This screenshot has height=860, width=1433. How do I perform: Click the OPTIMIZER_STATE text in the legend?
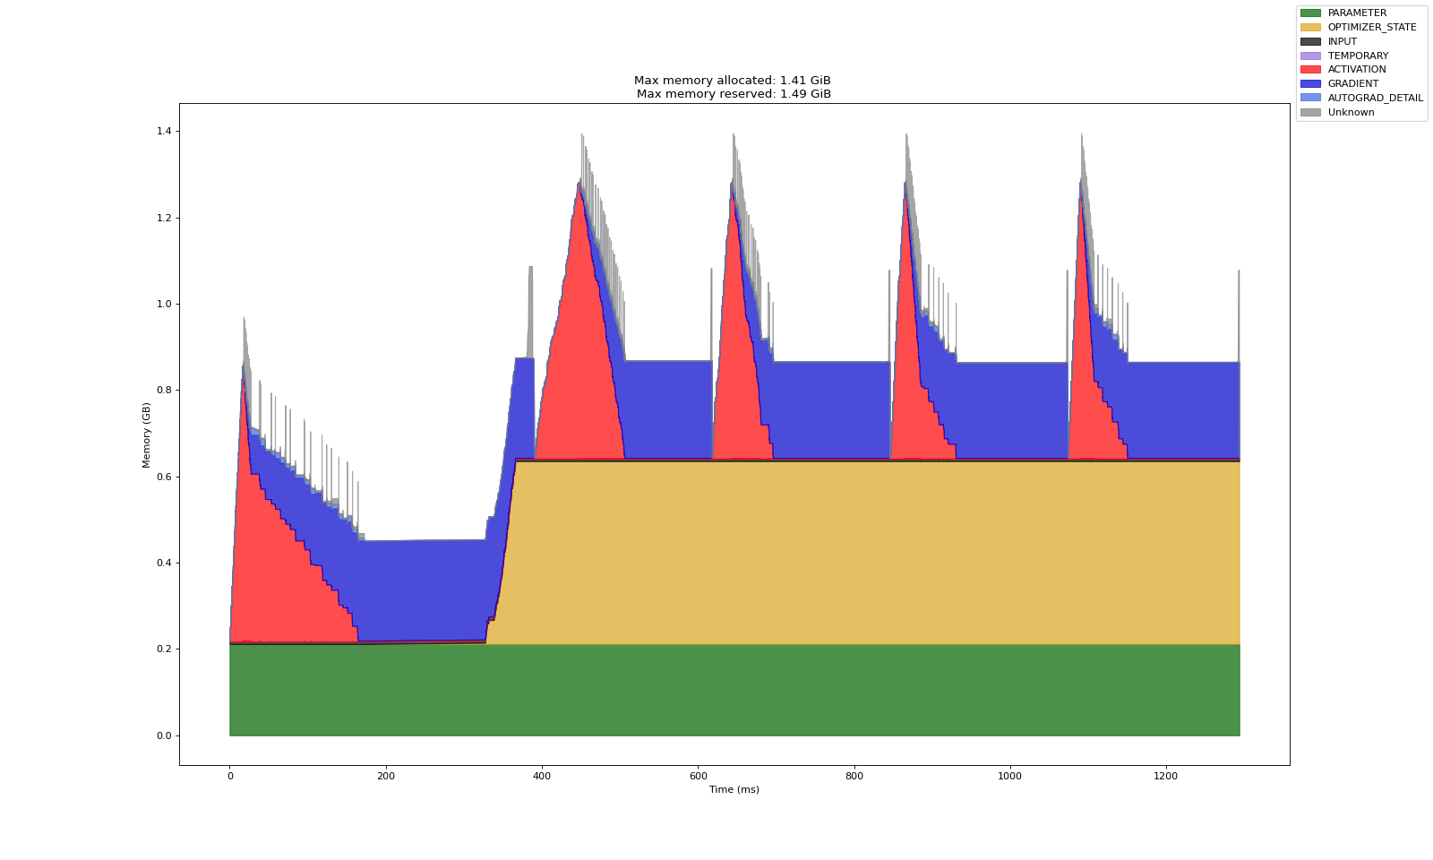tap(1371, 28)
